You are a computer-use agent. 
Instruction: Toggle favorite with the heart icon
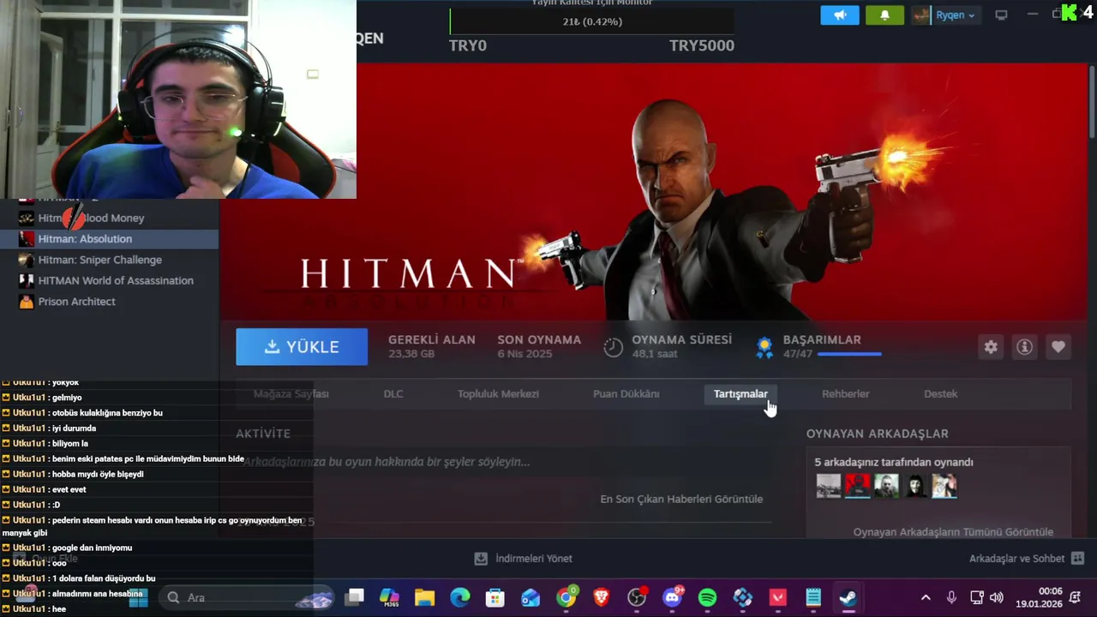(1058, 347)
